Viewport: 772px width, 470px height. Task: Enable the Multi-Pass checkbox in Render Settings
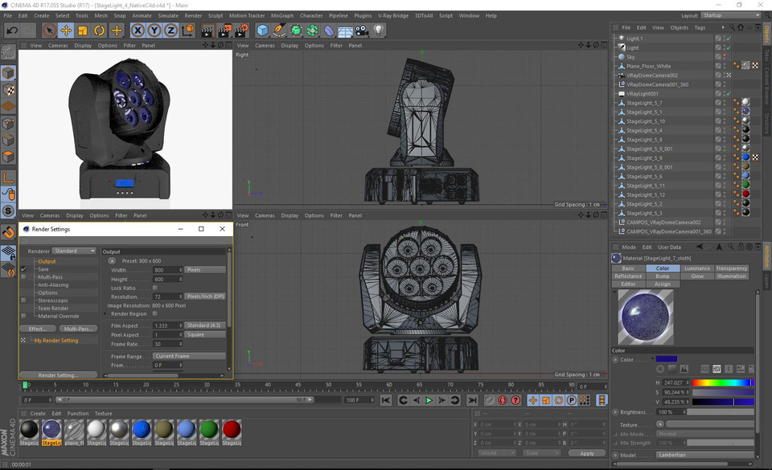click(x=23, y=277)
